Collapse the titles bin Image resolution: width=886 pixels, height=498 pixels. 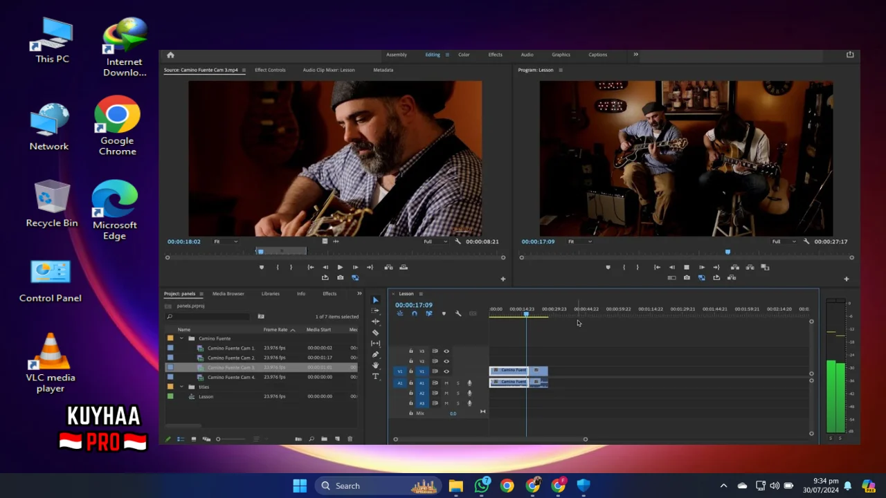[181, 387]
